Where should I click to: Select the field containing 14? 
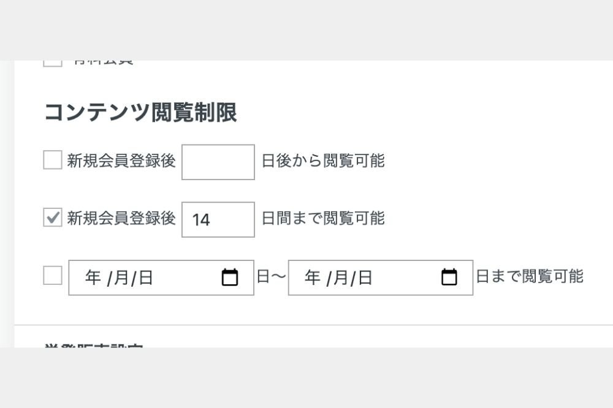point(218,219)
